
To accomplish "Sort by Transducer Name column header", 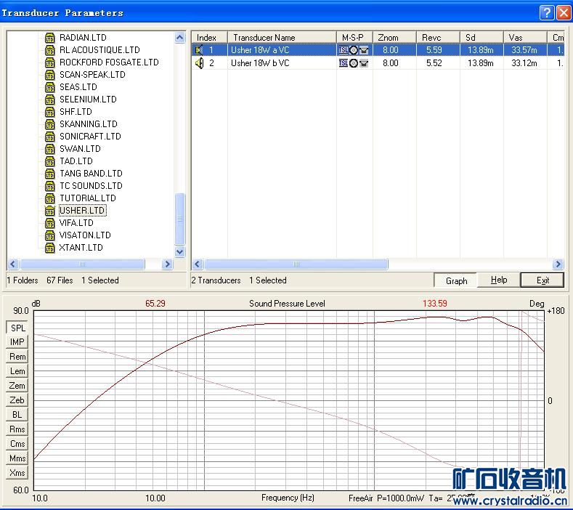I will pos(282,38).
